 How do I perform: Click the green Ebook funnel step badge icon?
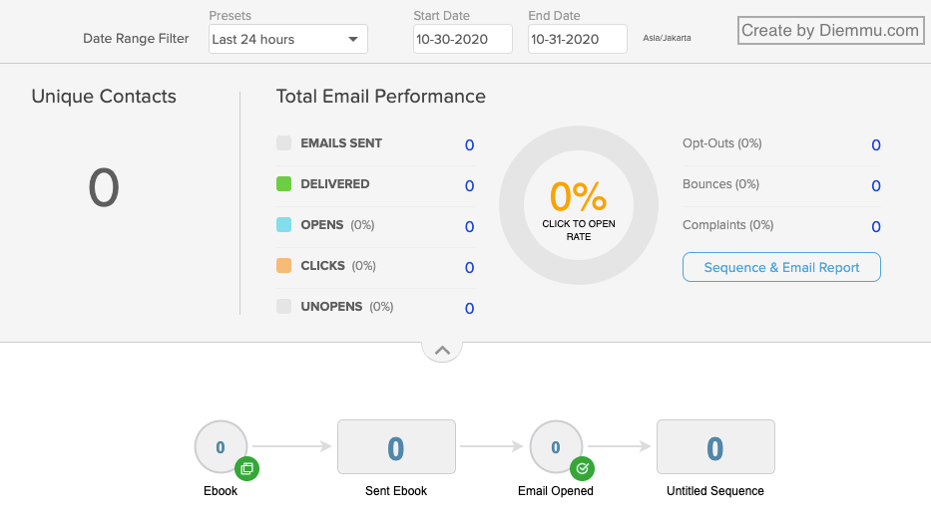click(x=247, y=469)
